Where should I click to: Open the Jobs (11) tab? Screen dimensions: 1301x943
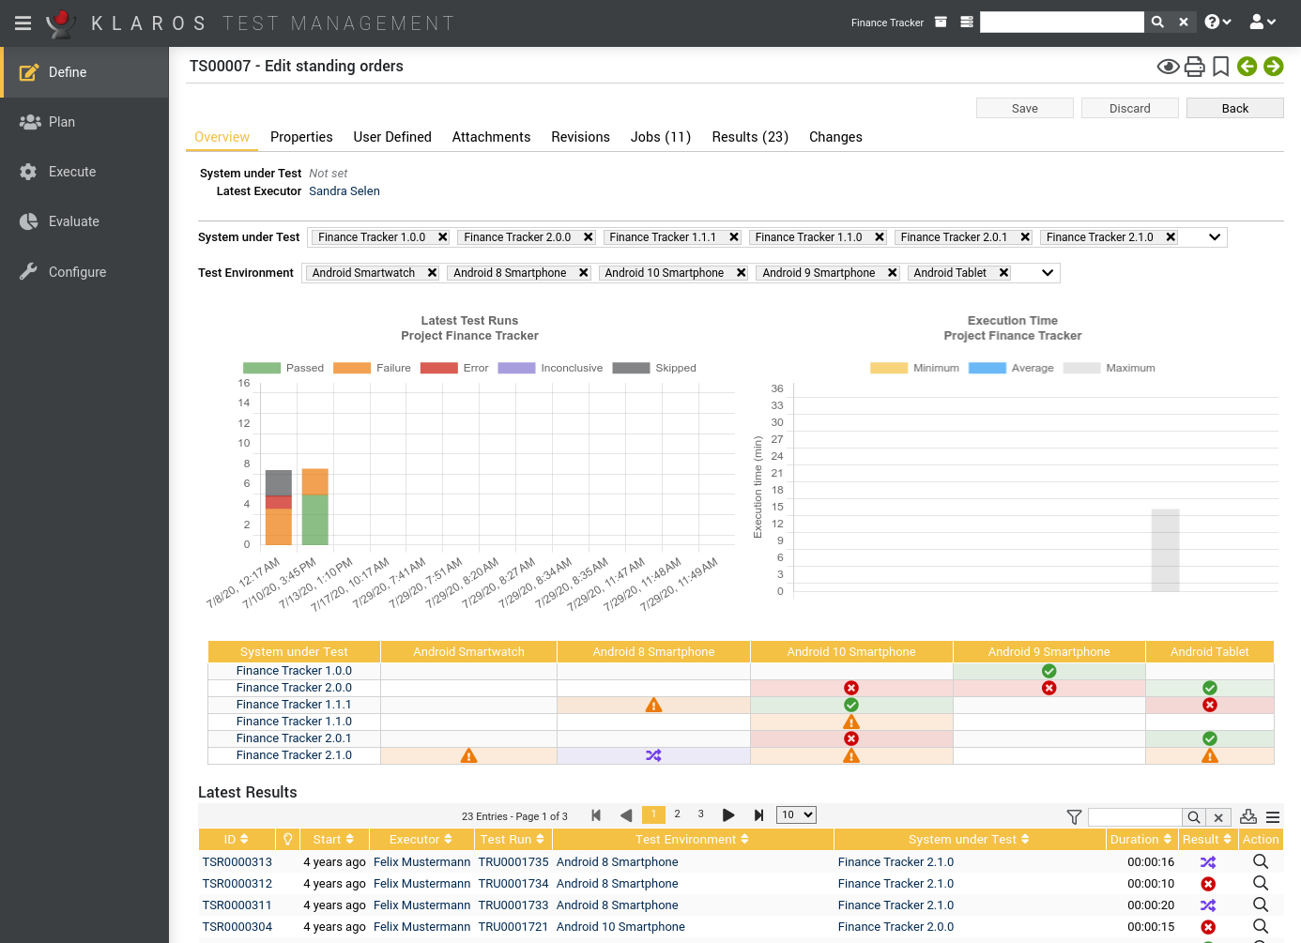coord(661,137)
